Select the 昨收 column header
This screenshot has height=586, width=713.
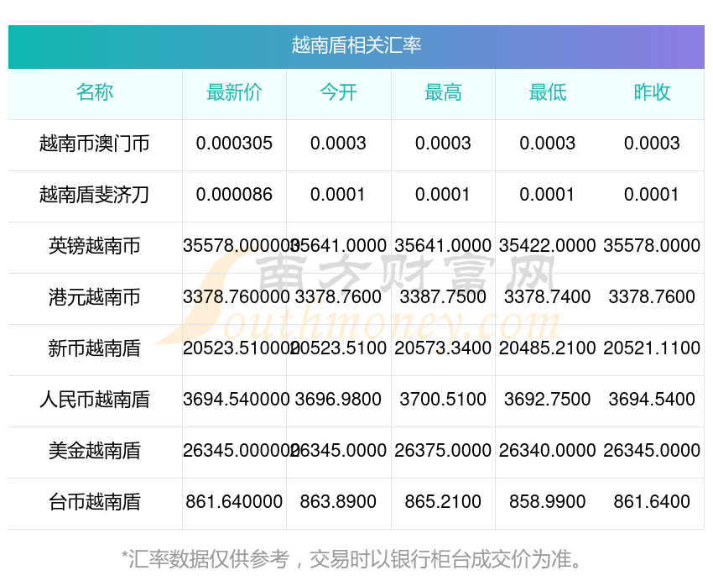coord(652,92)
